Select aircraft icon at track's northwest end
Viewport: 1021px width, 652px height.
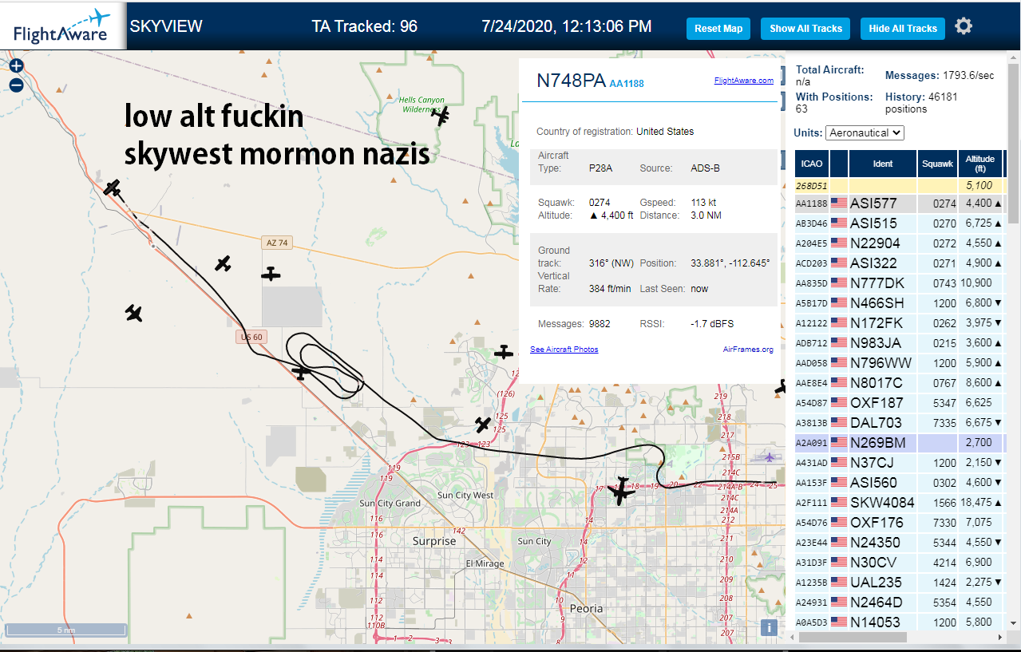point(113,188)
